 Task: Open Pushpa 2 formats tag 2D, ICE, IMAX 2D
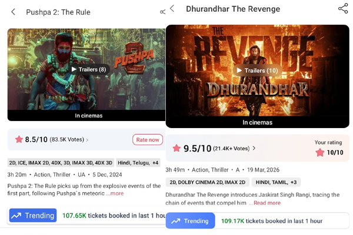coord(61,163)
